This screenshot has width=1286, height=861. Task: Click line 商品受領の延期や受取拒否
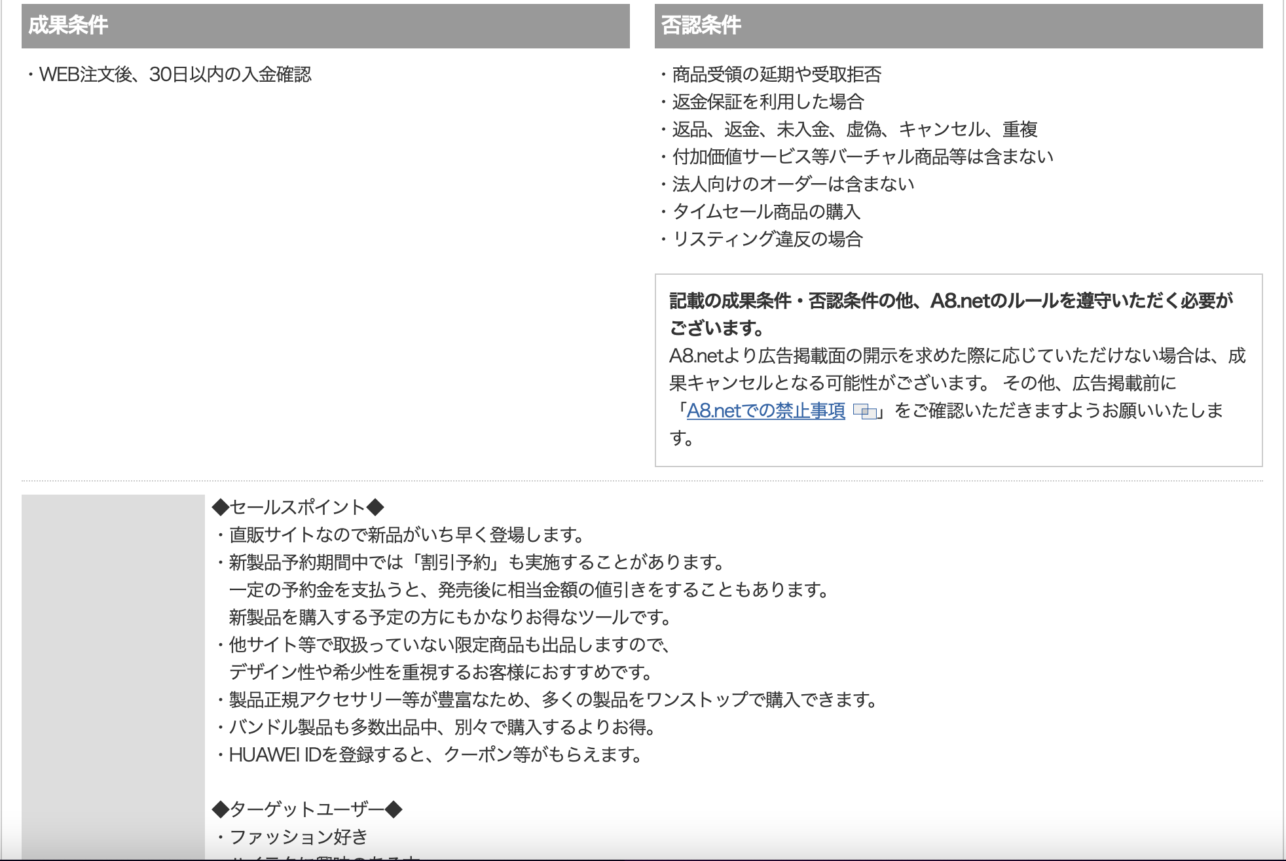[777, 75]
